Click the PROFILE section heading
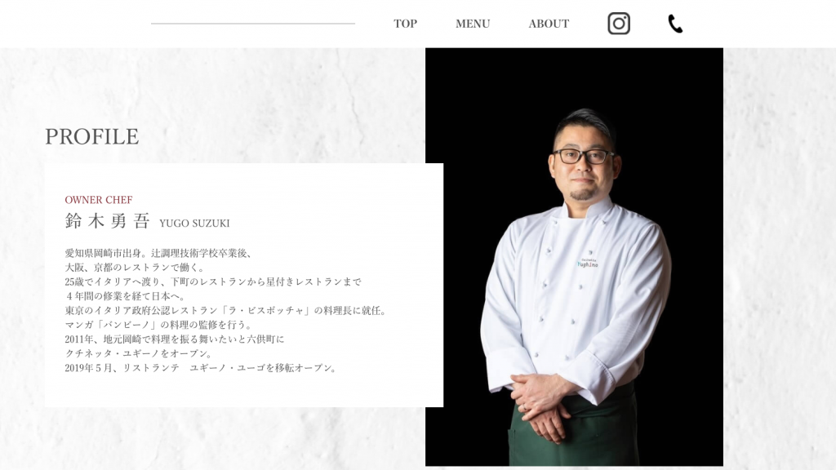The image size is (836, 470). [x=91, y=136]
